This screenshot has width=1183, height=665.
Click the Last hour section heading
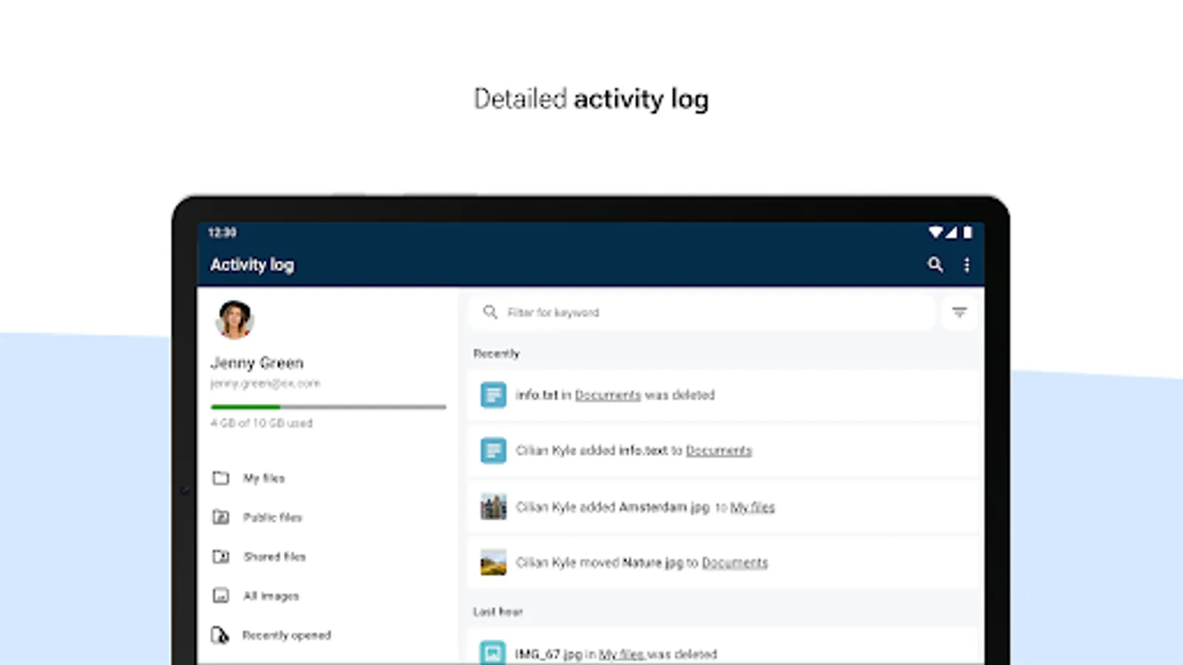498,612
